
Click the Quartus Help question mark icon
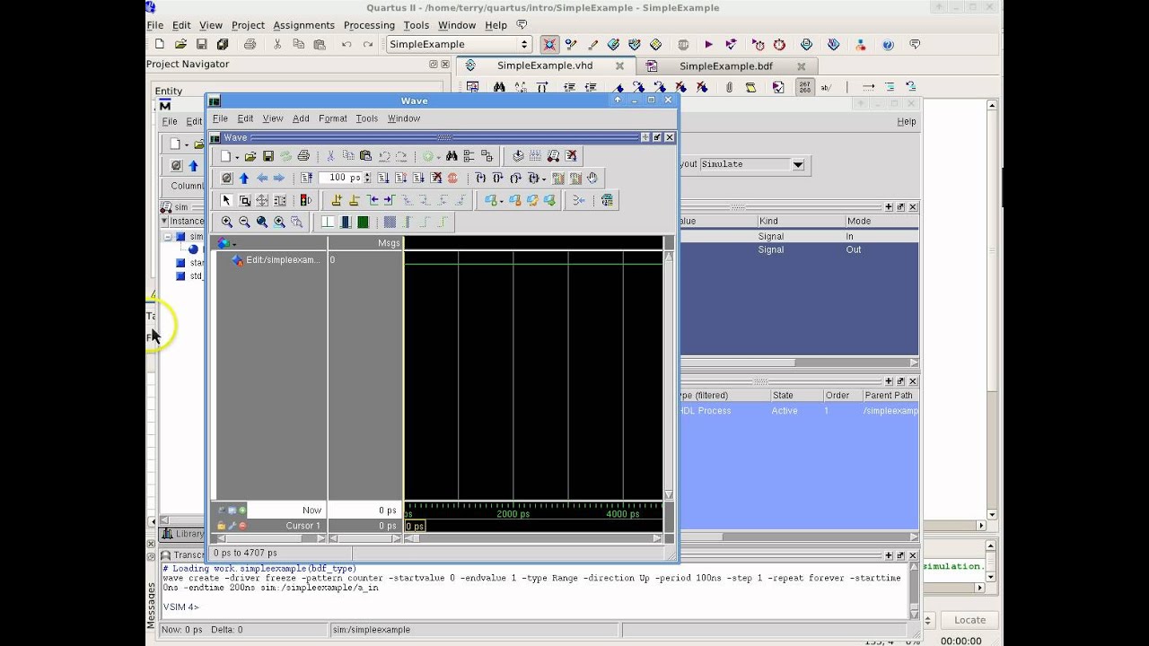[x=888, y=44]
